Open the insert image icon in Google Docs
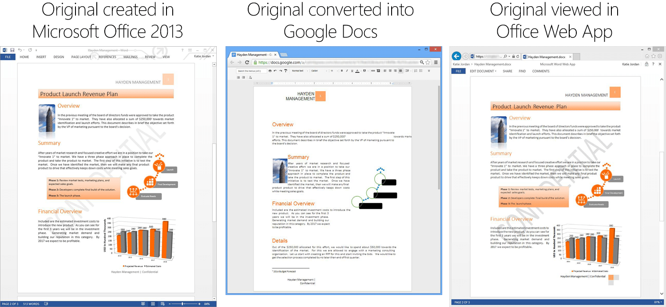The image size is (666, 307). pos(378,71)
